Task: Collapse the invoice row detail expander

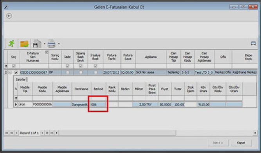Action: [x=10, y=72]
